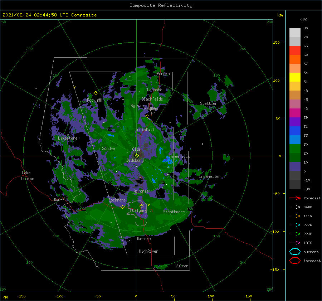Select the blue 33-36 dBZ color swatch
The height and width of the screenshot is (301, 322).
pos(295,131)
